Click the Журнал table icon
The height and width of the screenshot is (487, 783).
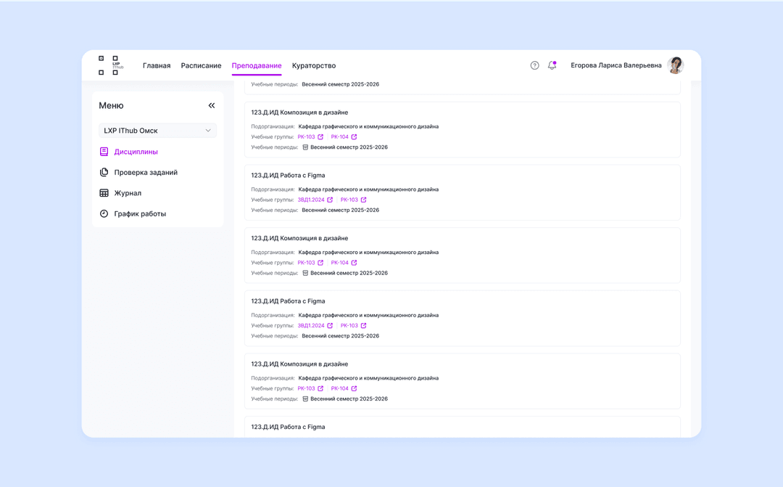click(x=104, y=193)
